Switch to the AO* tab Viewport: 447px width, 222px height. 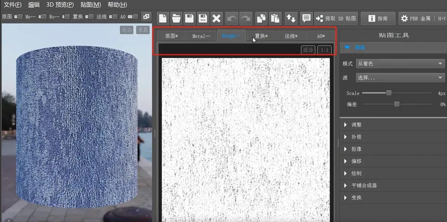[321, 36]
